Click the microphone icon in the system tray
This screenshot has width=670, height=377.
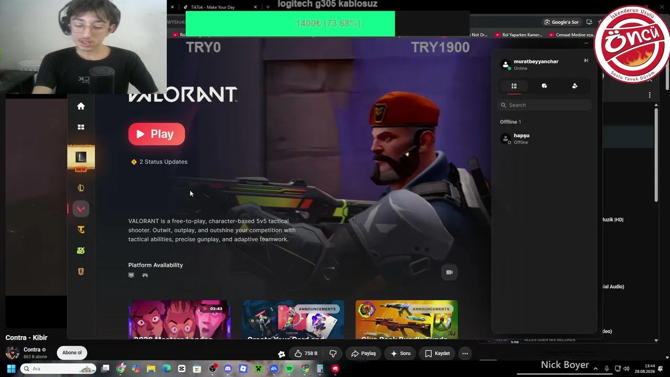point(607,369)
